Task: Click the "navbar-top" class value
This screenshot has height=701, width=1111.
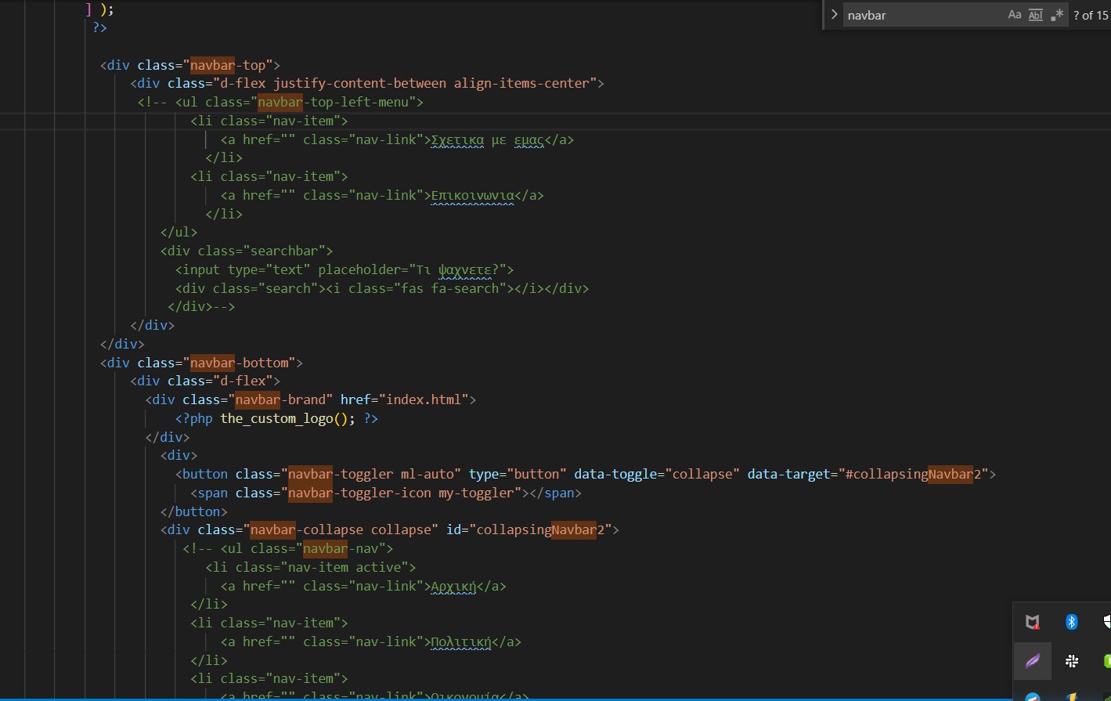Action: click(x=232, y=65)
